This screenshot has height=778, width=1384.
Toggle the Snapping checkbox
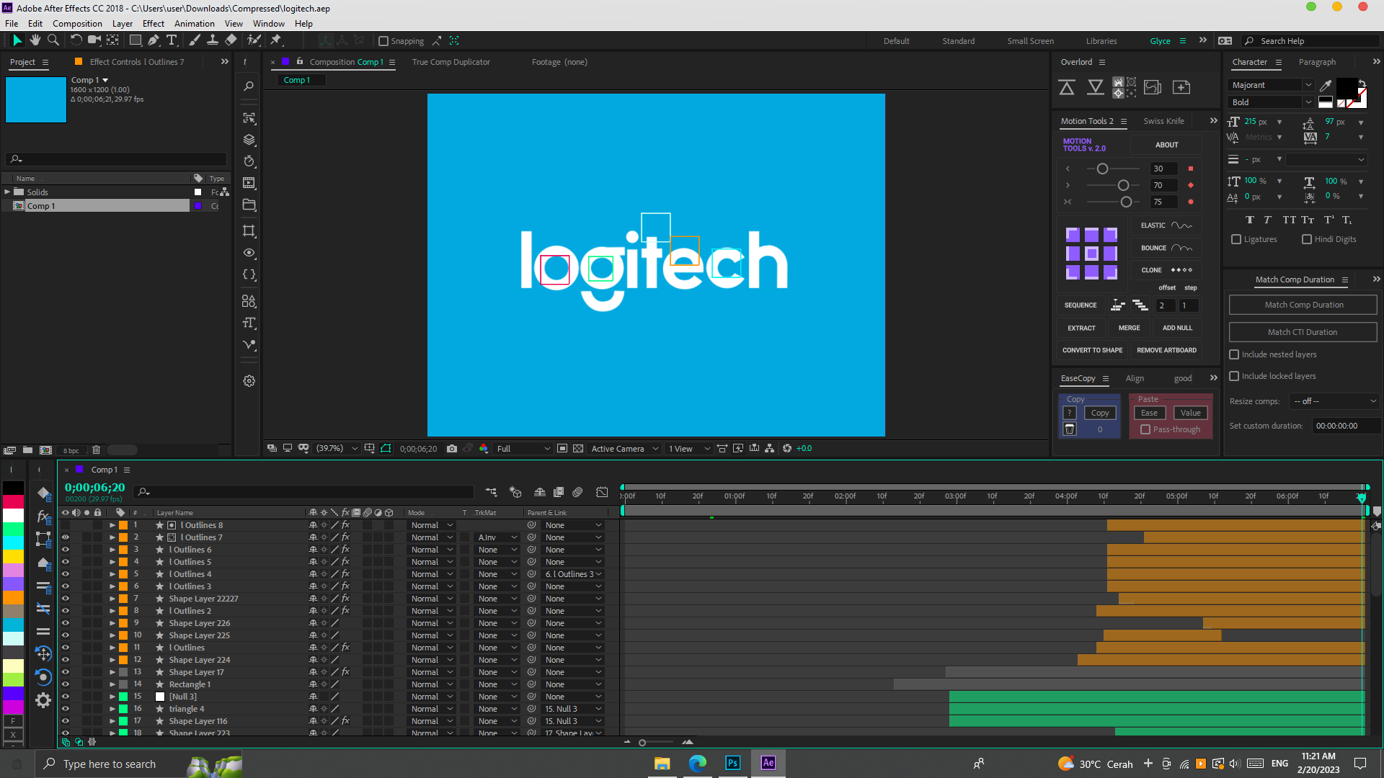pos(383,41)
